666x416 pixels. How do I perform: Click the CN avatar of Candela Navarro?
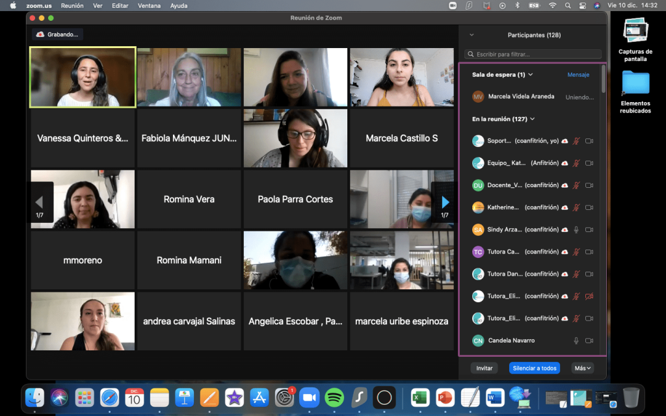click(478, 341)
